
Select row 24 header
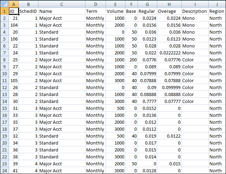tap(5, 171)
